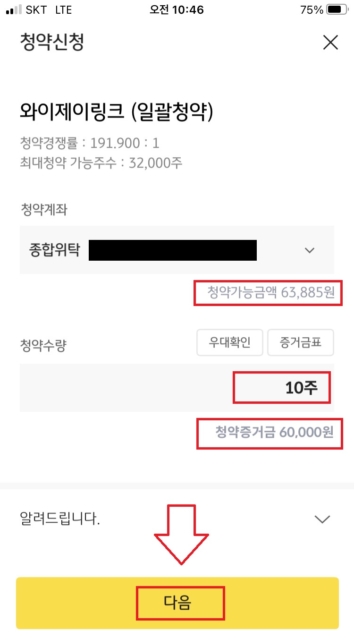Close the 청약신청 subscription screen

coord(330,42)
